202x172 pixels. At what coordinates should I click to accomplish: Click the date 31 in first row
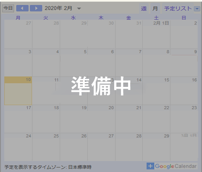click(x=139, y=23)
